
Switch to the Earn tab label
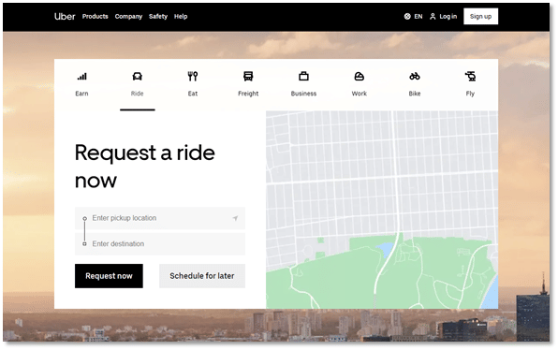[81, 94]
